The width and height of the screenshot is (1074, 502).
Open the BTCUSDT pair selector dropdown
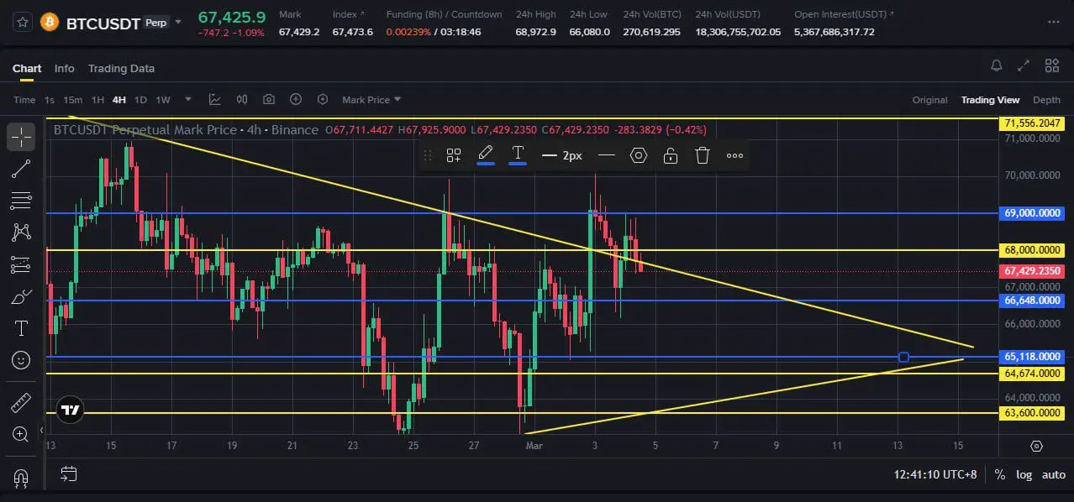point(176,23)
